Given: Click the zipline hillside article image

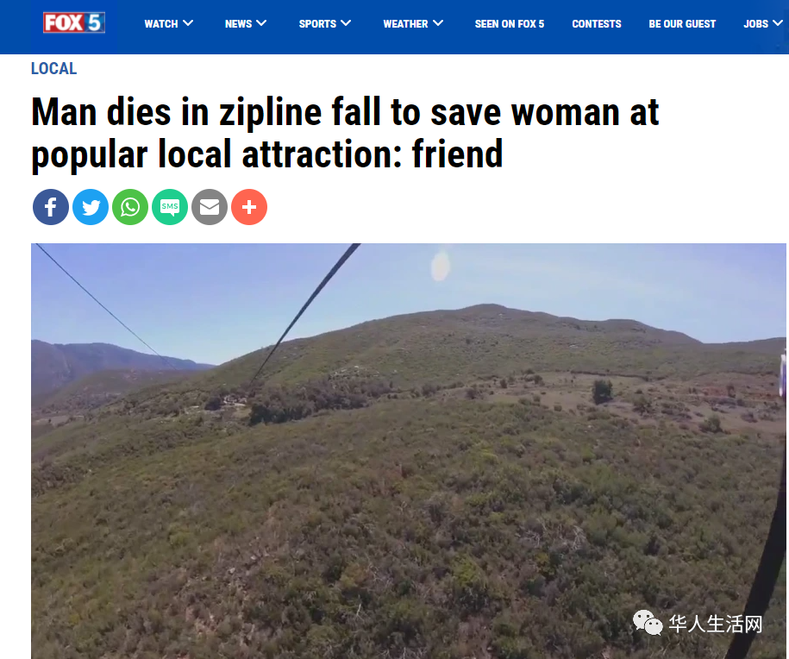Looking at the screenshot, I should [409, 451].
